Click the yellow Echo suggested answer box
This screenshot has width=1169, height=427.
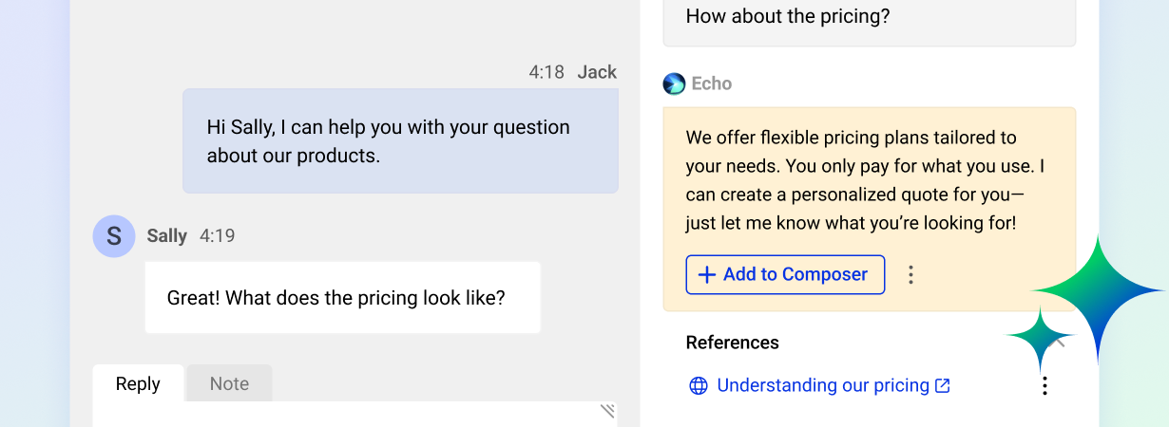click(x=869, y=180)
